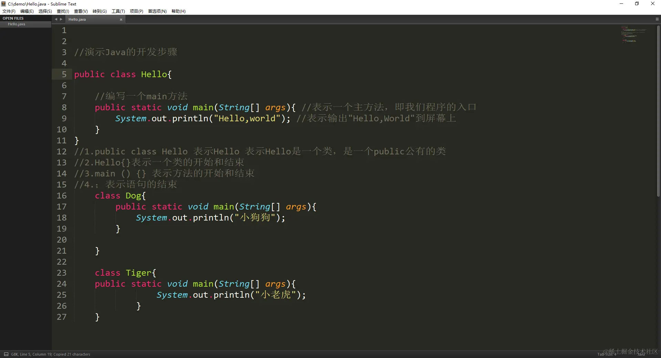Click the minimap code preview
Screen dimensions: 661x358
tap(633, 34)
